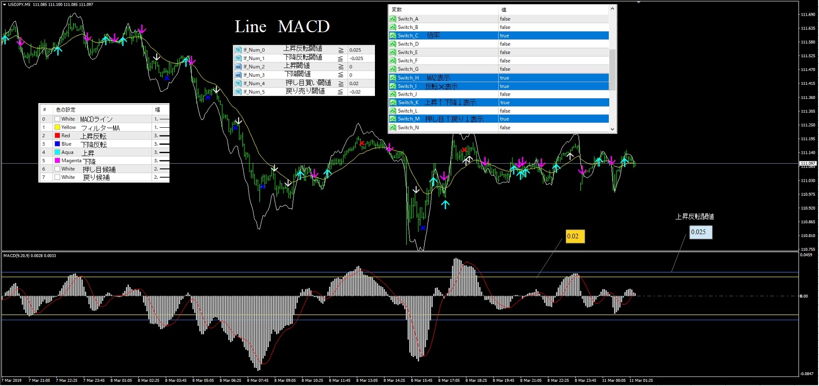
Task: Open line width dropdown for 上昇反転 row
Action: pos(161,136)
